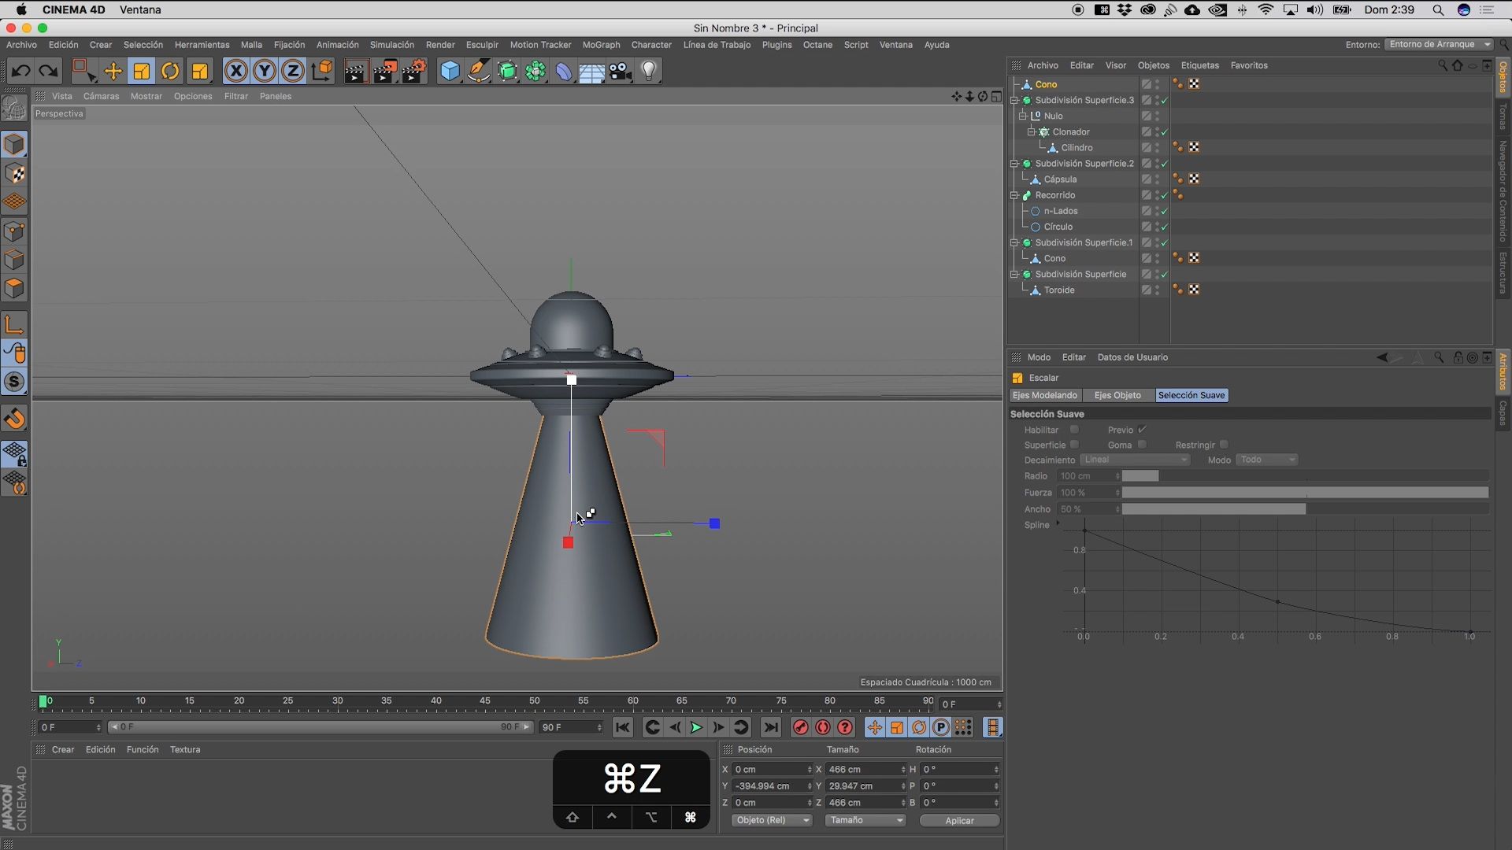Click Make Editable icon in left sidebar
Screen dimensions: 1512x850
[14, 107]
